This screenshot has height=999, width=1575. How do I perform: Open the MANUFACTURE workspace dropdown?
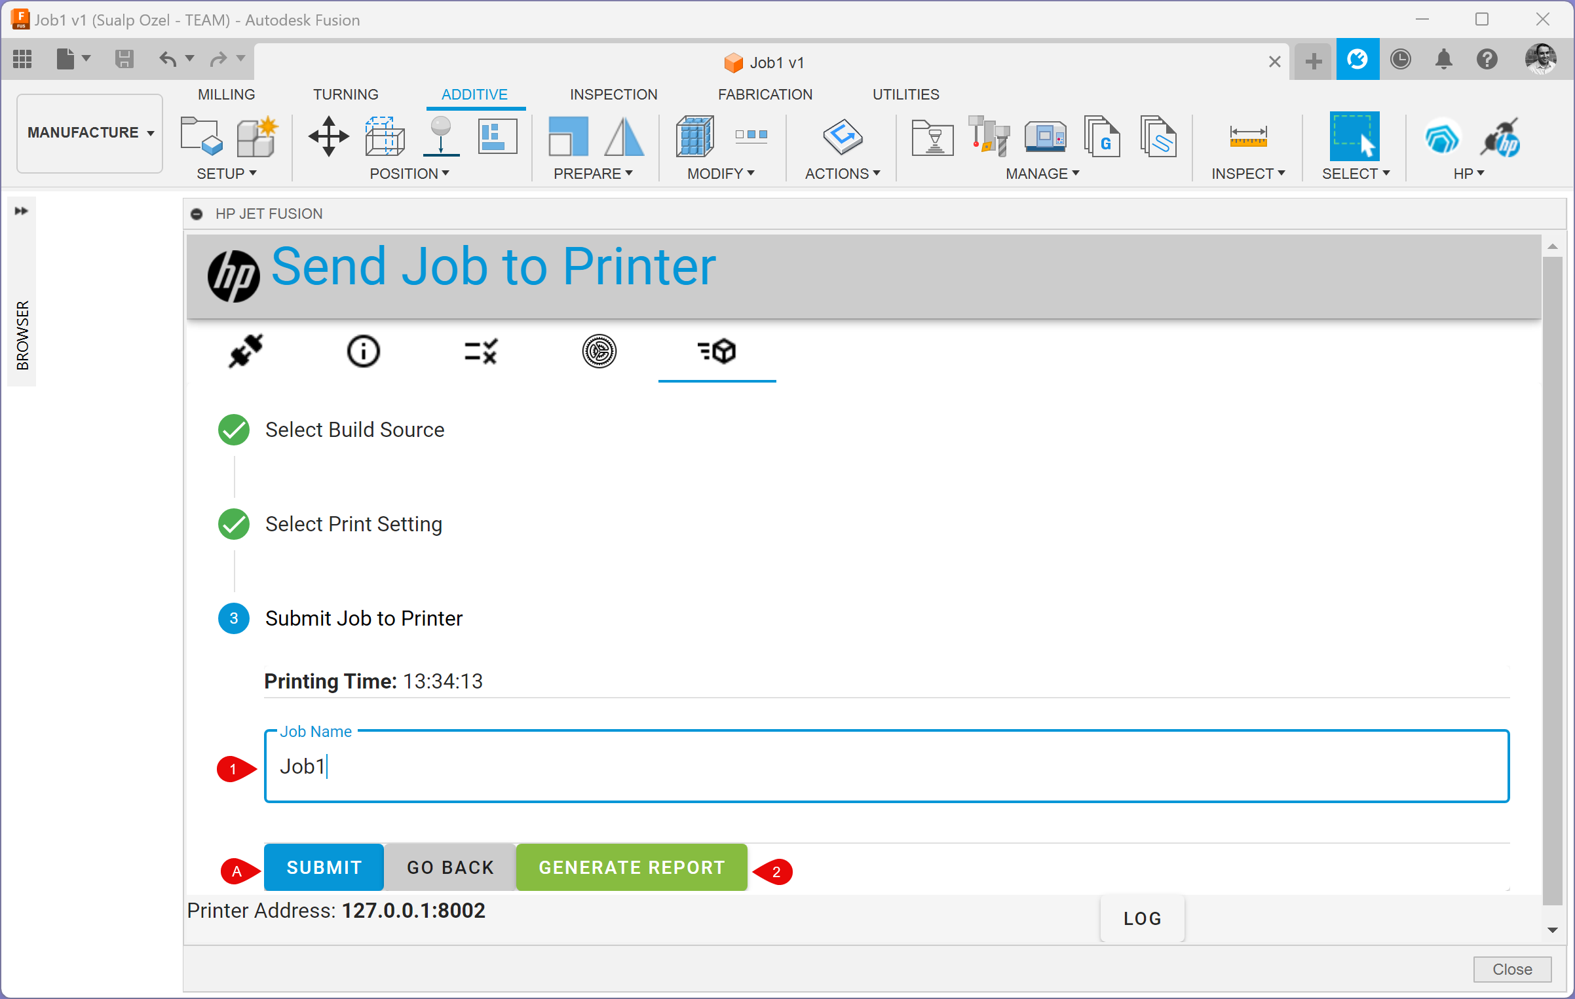click(x=90, y=133)
